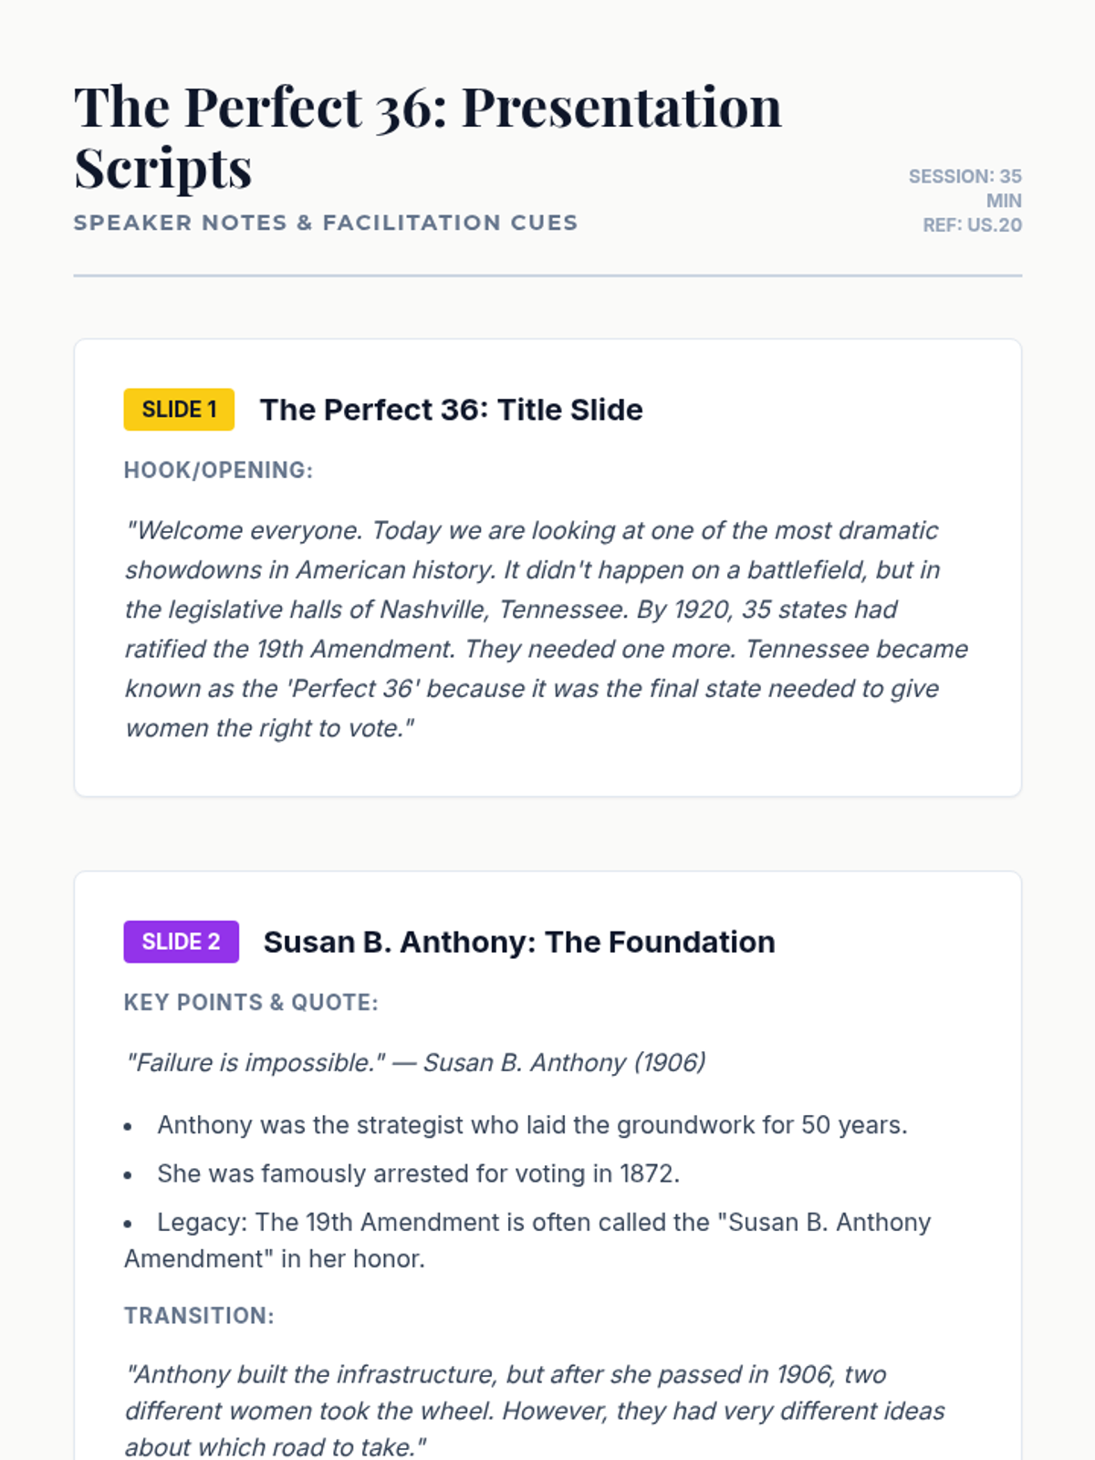Image resolution: width=1095 pixels, height=1460 pixels.
Task: Click the subtitle 'Speaker Notes & Facilitation Cues'
Action: click(326, 223)
